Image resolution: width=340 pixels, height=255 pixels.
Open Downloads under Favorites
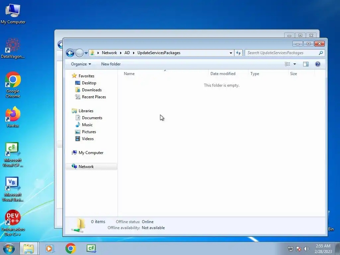click(x=92, y=90)
